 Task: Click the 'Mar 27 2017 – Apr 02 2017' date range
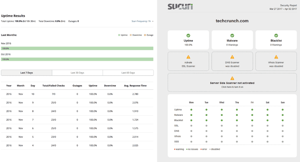tap(283, 9)
